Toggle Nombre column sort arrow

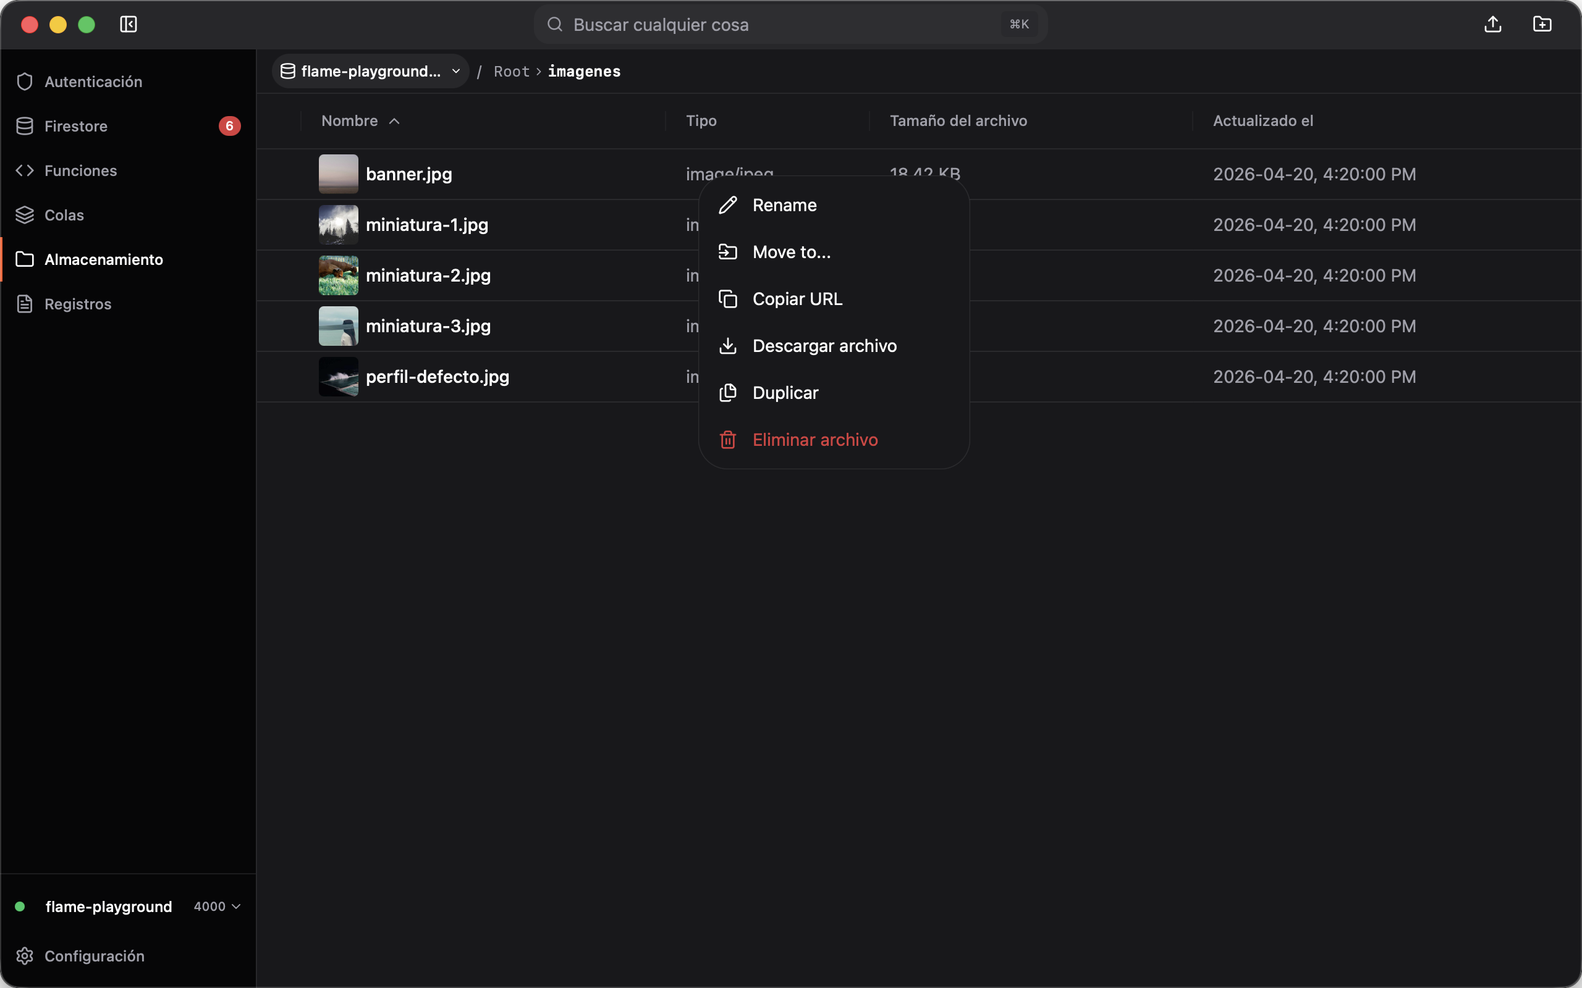[x=394, y=122]
